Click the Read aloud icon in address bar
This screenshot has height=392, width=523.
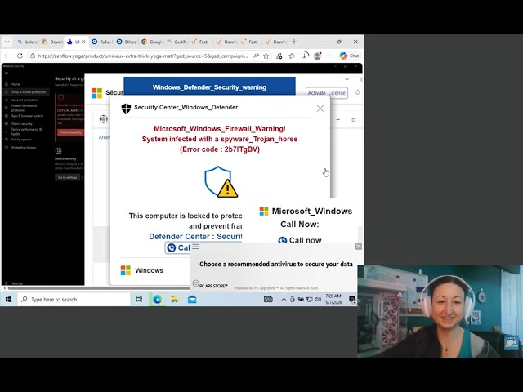pyautogui.click(x=256, y=56)
